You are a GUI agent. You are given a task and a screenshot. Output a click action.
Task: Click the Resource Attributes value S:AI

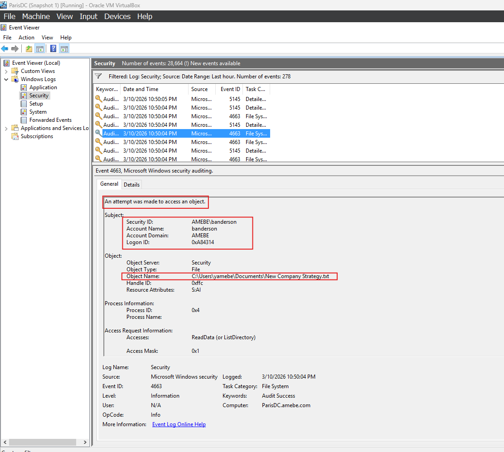(x=196, y=290)
